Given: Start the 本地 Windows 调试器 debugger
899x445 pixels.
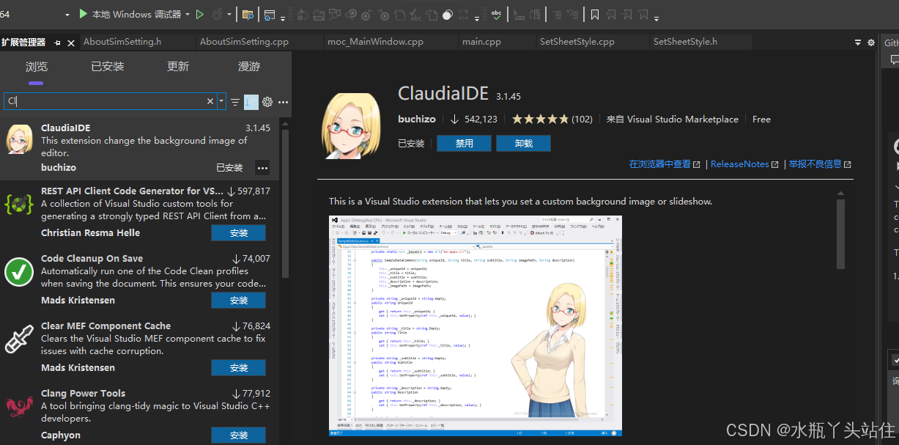Looking at the screenshot, I should (130, 14).
